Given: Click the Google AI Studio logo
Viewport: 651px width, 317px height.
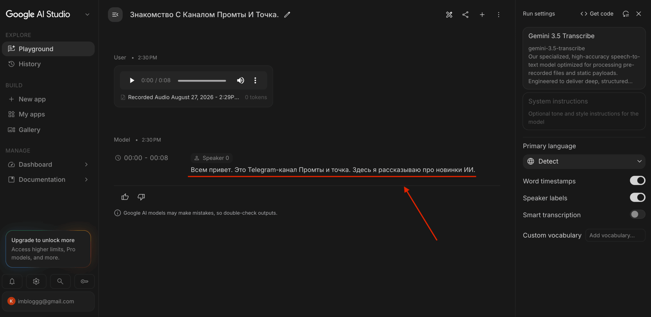Looking at the screenshot, I should [x=38, y=14].
